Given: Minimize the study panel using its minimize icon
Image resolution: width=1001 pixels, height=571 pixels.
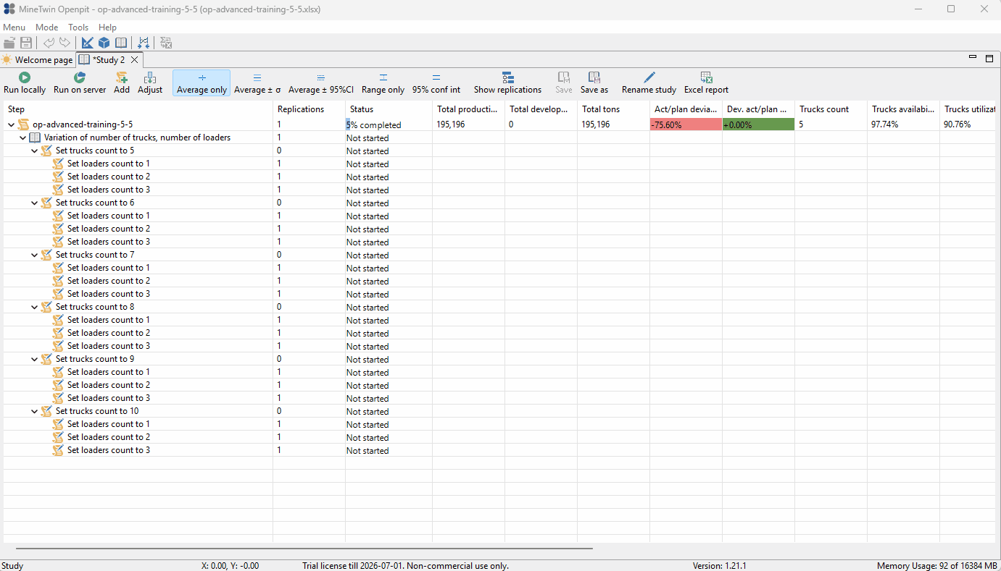Looking at the screenshot, I should (973, 56).
